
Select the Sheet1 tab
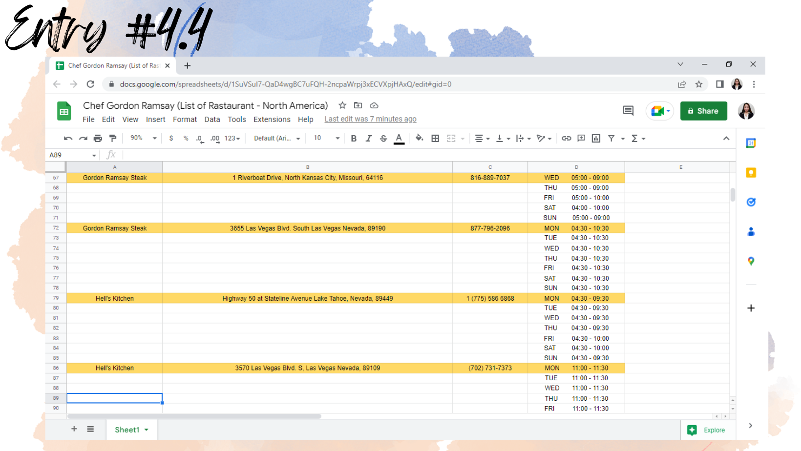coord(131,430)
